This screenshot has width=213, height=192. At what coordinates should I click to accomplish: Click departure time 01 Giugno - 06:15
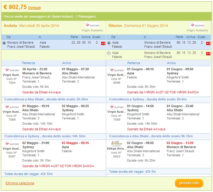(x=141, y=69)
